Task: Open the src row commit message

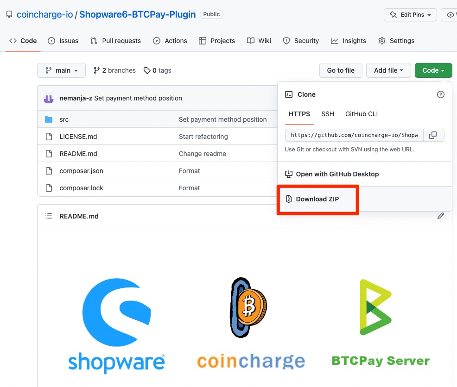Action: point(222,119)
